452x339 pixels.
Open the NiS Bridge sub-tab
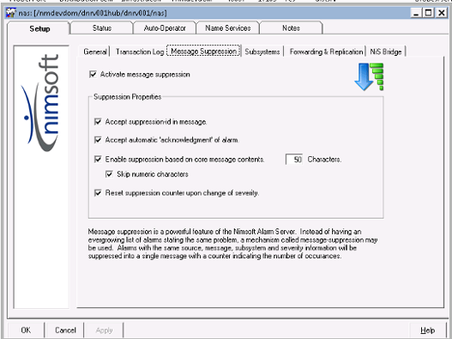[386, 51]
